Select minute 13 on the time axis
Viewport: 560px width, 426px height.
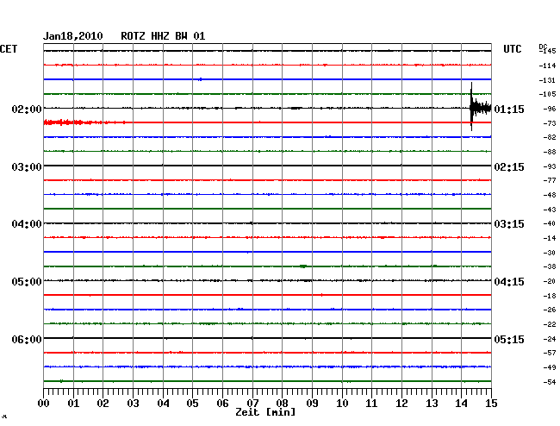click(x=432, y=404)
